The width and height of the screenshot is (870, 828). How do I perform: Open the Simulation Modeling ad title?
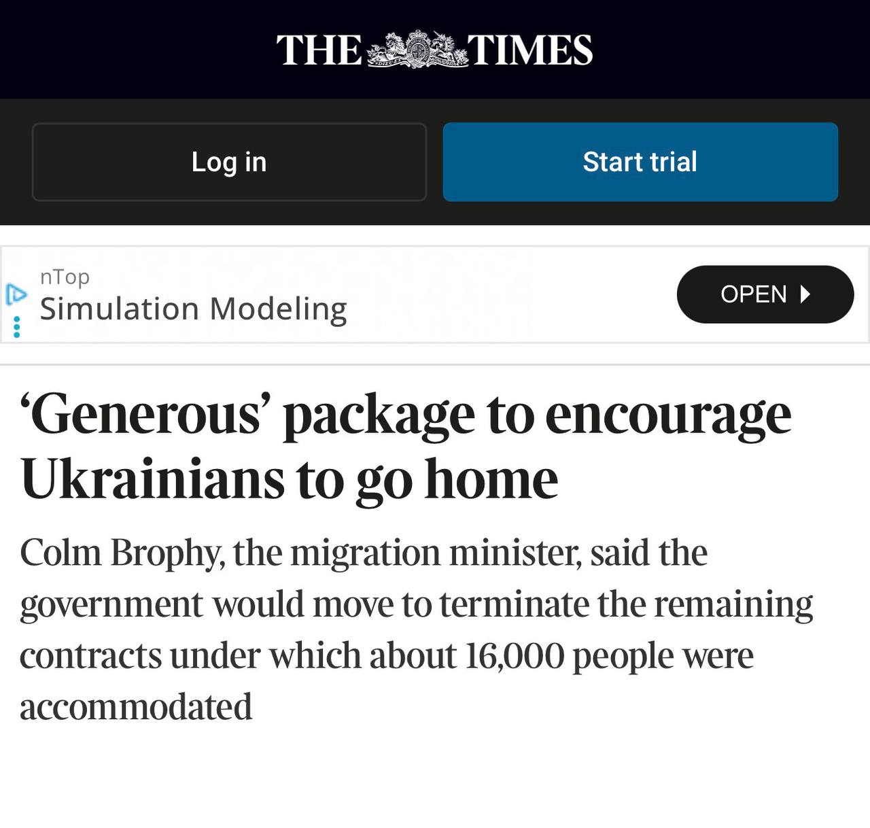[194, 309]
